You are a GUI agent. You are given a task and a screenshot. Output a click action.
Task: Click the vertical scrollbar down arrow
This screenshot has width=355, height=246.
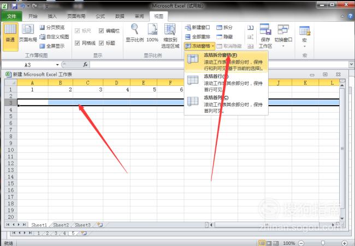pos(342,218)
